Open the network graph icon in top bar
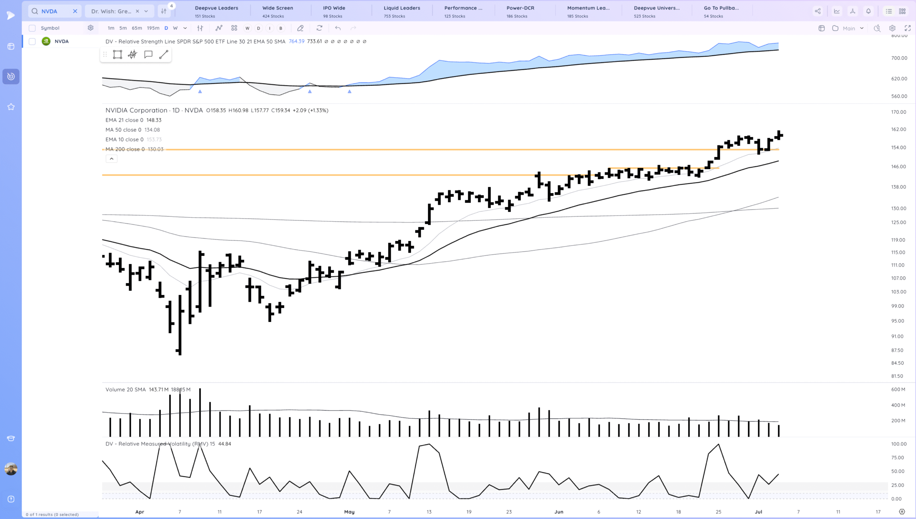Viewport: 916px width, 519px height. coord(853,11)
